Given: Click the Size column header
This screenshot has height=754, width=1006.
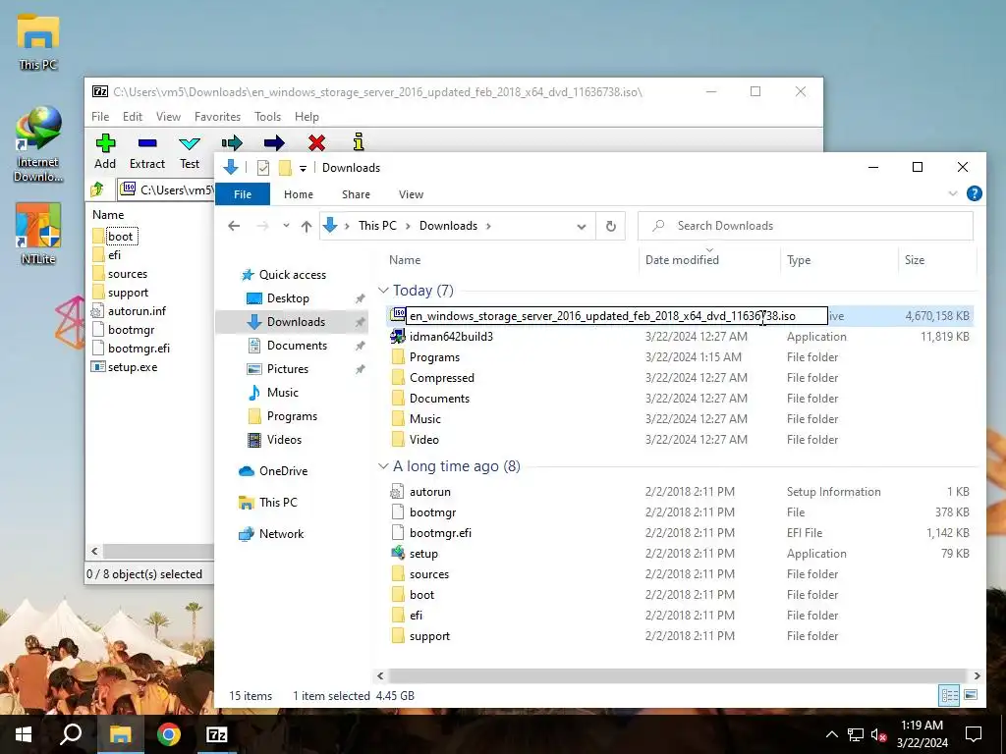Looking at the screenshot, I should tap(915, 259).
